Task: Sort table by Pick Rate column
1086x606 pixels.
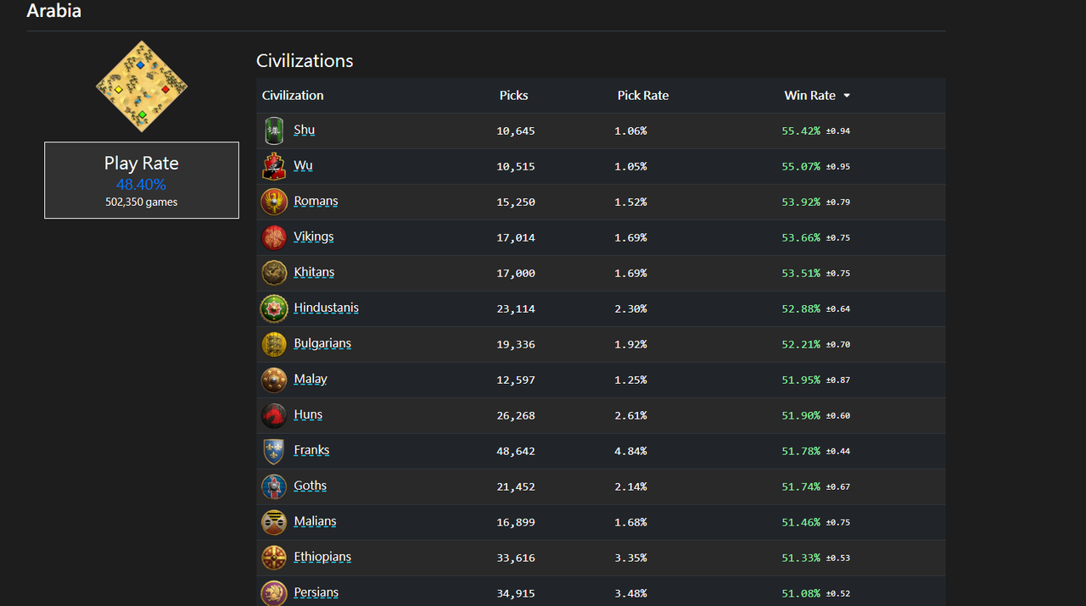Action: (x=643, y=95)
